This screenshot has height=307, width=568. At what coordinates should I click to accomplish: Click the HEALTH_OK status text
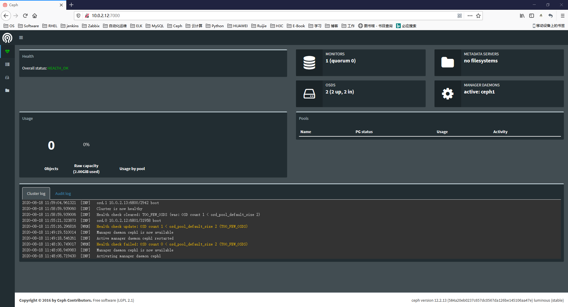(58, 68)
